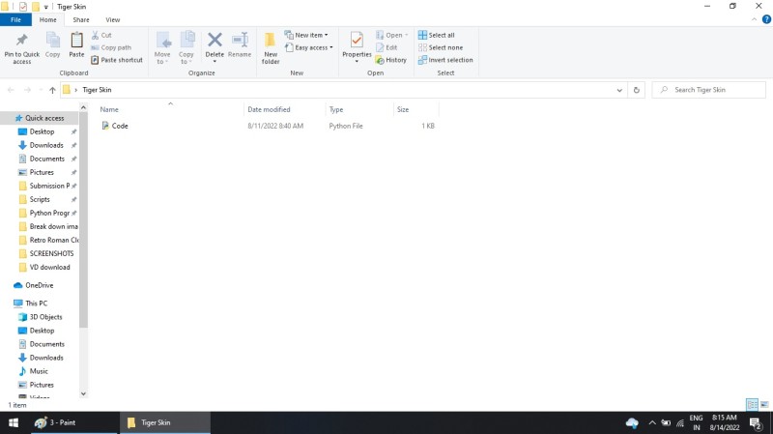Screen dimensions: 773x434
Task: Open the Scripts folder
Action: tap(40, 199)
